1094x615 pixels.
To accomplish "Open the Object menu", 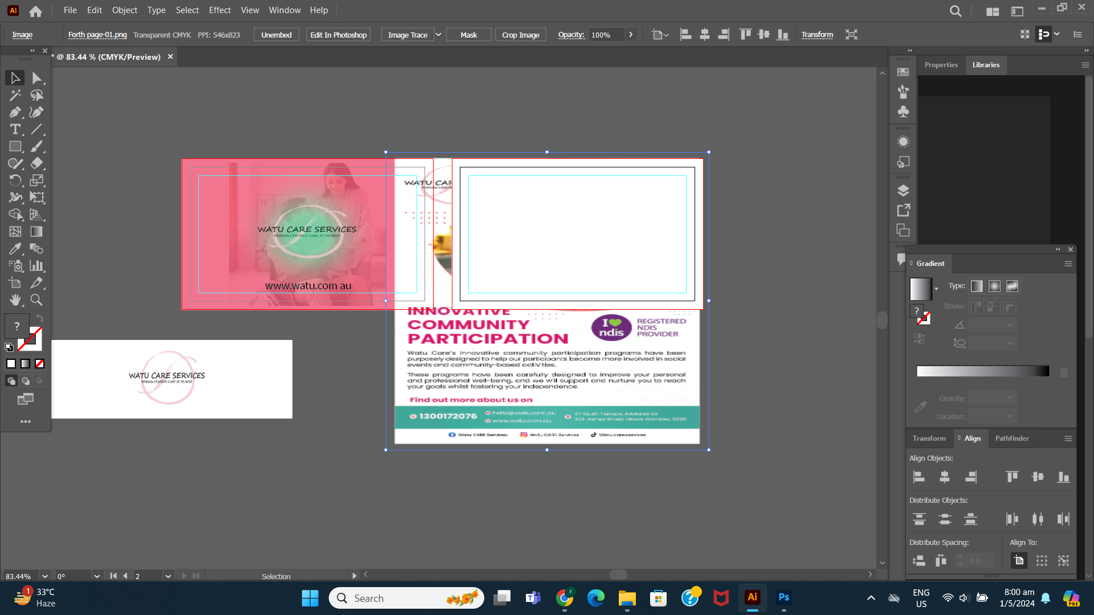I will tap(124, 10).
